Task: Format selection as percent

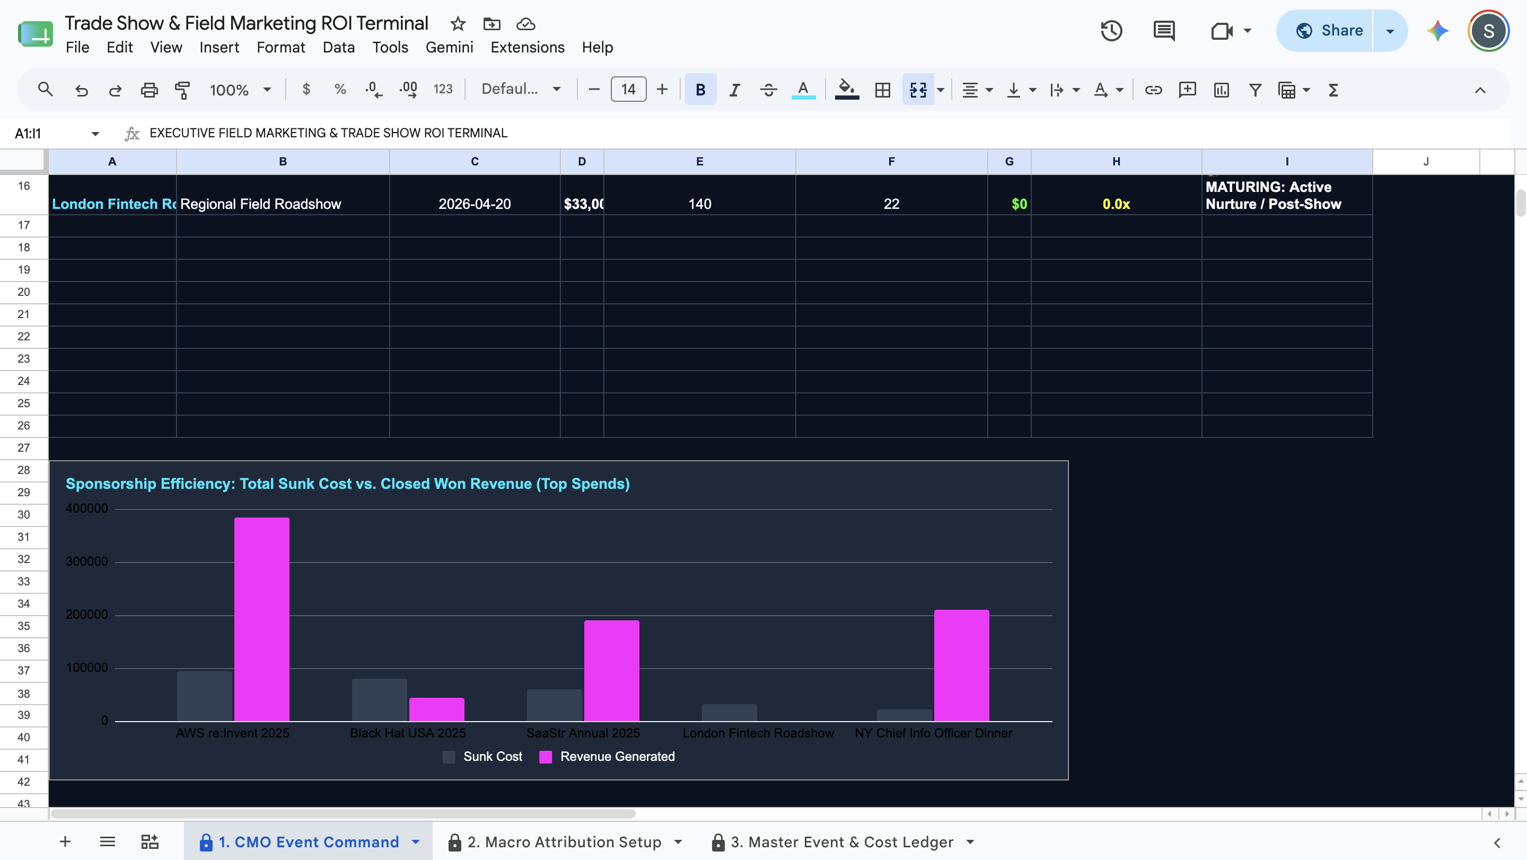Action: [340, 90]
